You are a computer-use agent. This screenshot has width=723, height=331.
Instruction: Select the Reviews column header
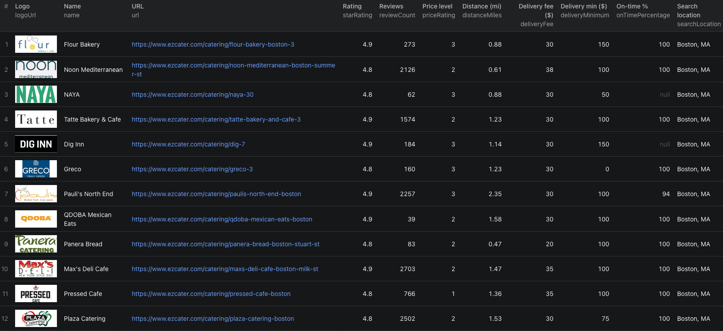coord(397,11)
